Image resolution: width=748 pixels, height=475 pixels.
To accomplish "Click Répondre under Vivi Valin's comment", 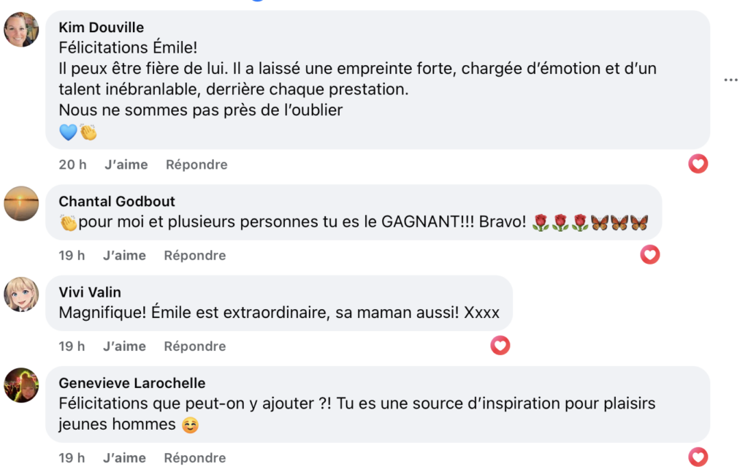I will [x=194, y=346].
